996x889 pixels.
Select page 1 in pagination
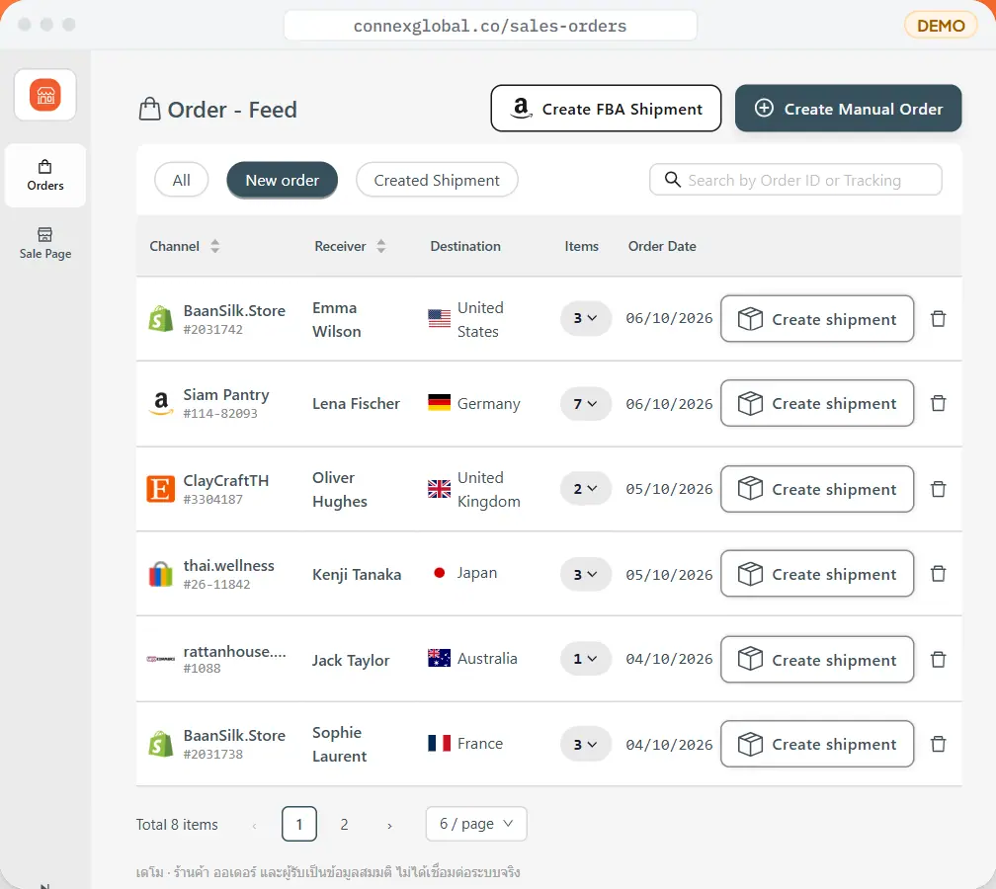point(299,824)
